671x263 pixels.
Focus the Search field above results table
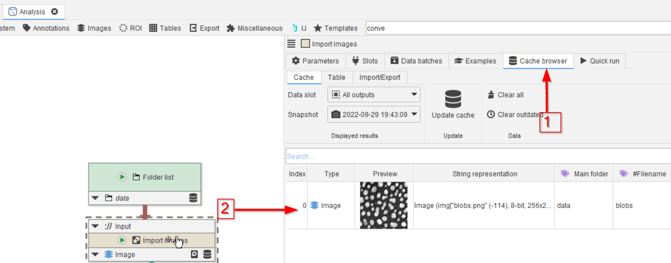point(477,156)
